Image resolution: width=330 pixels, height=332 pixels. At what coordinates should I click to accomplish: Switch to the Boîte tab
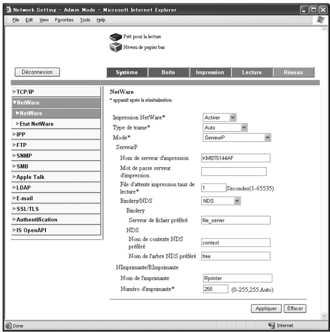click(169, 72)
